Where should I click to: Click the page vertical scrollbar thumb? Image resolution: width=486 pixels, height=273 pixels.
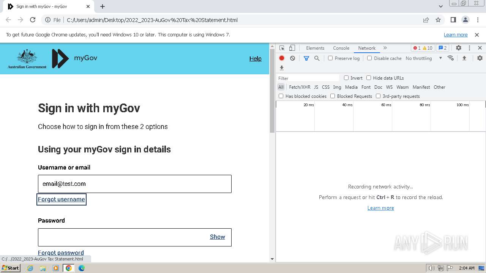(x=272, y=91)
